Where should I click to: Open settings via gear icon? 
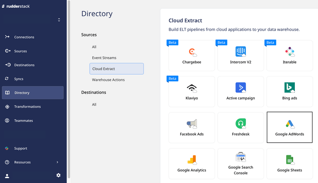[58, 175]
